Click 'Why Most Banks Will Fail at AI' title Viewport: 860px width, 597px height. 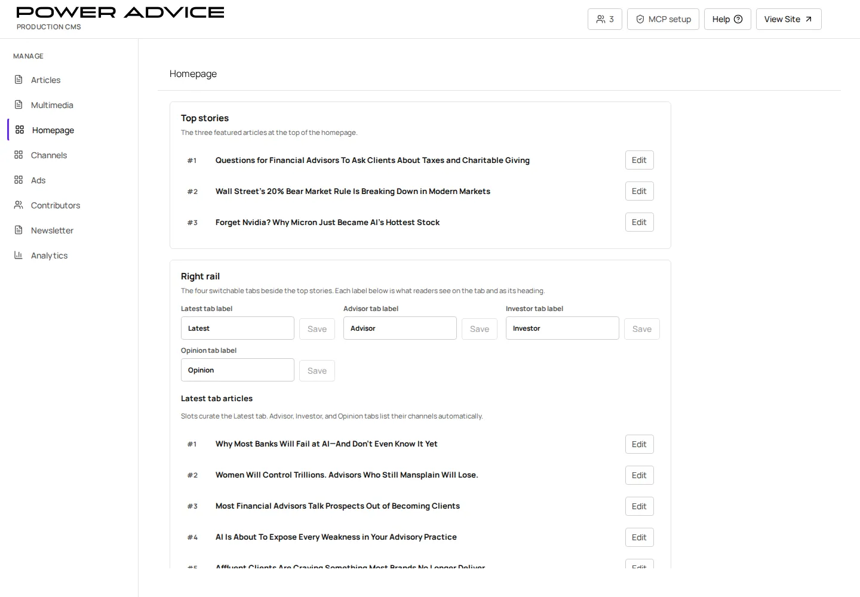point(326,444)
